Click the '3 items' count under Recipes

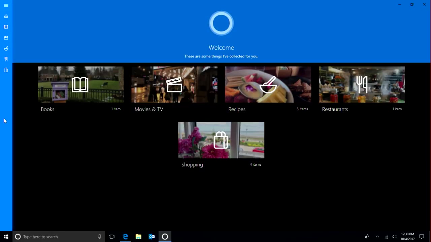coord(302,109)
